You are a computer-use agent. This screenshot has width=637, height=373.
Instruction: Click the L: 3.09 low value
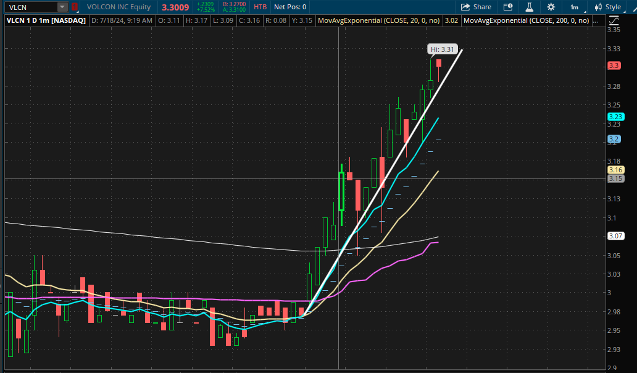pos(223,20)
